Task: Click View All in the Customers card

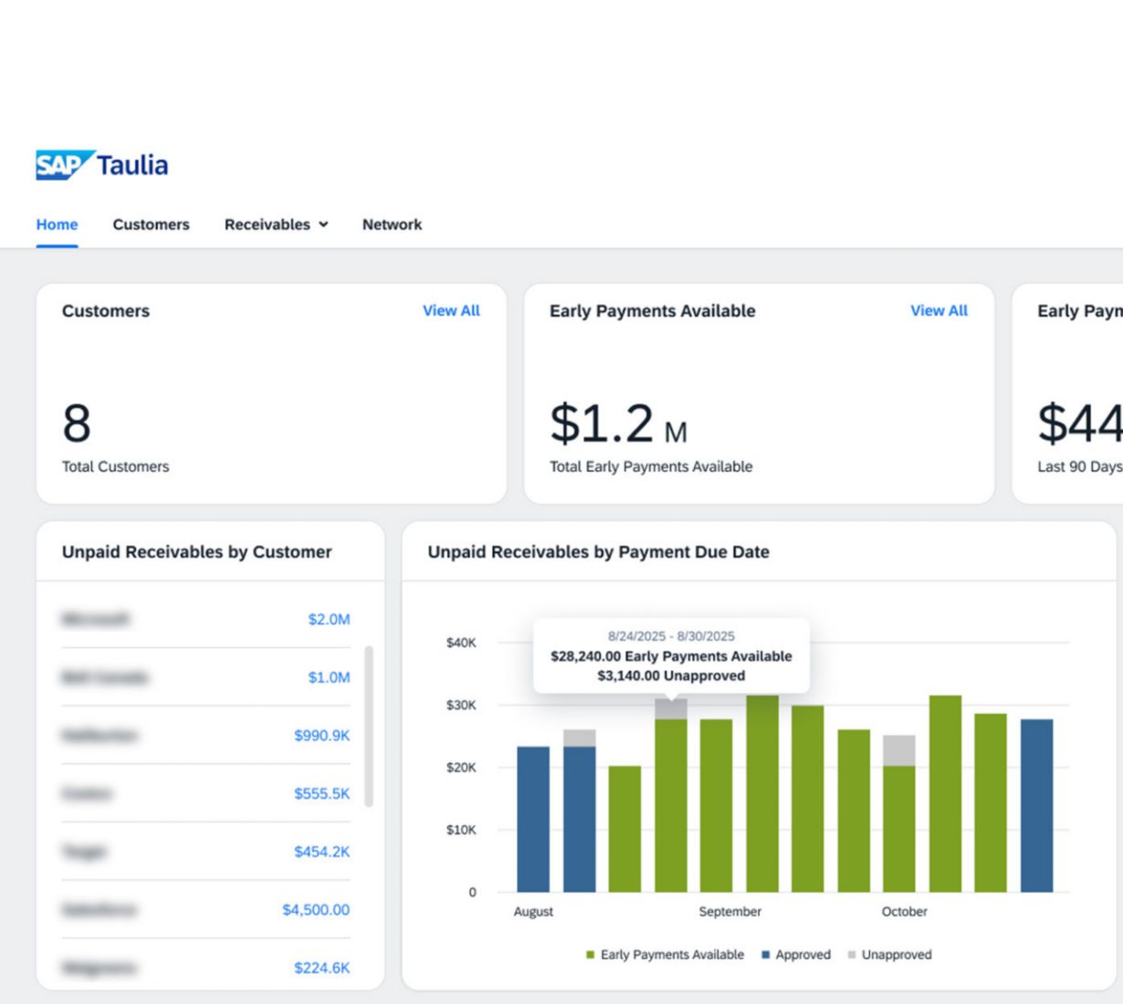Action: [451, 310]
